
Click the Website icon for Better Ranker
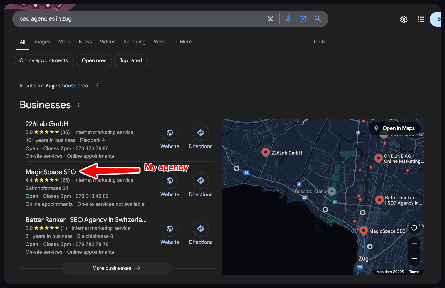tap(170, 228)
